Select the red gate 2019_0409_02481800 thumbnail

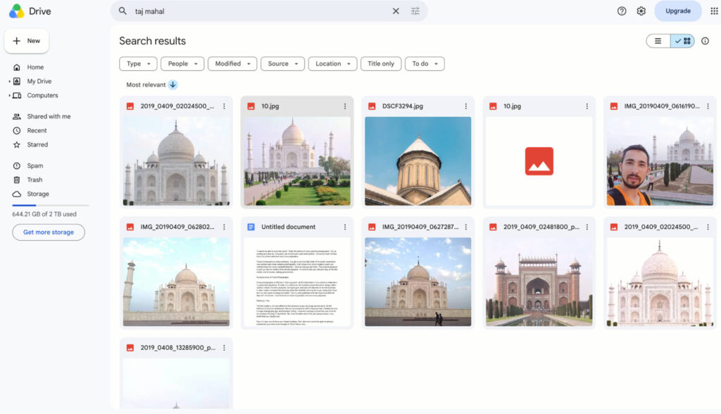[539, 282]
